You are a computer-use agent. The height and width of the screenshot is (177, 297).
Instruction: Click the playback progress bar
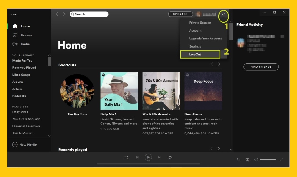(148, 164)
